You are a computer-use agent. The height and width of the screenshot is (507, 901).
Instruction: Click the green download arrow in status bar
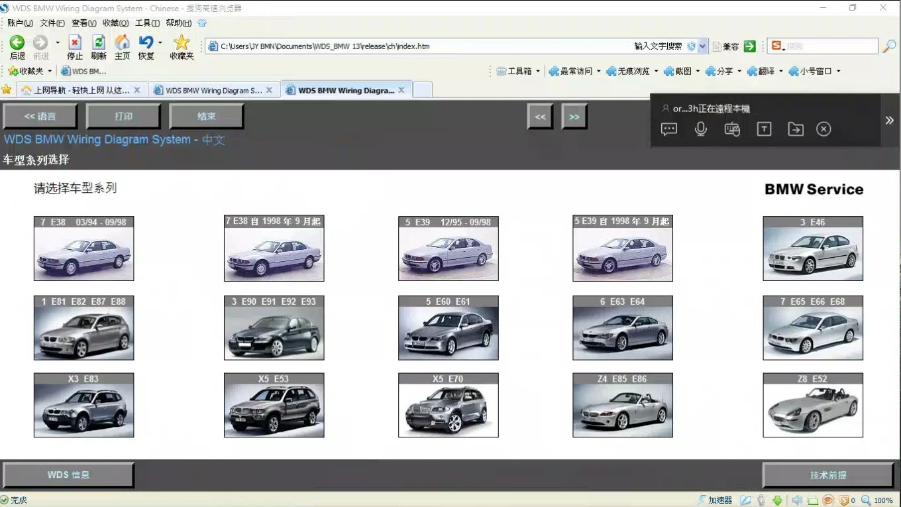778,500
